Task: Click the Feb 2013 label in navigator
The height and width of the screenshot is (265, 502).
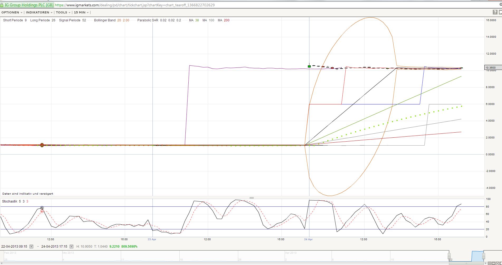Action: 10,253
